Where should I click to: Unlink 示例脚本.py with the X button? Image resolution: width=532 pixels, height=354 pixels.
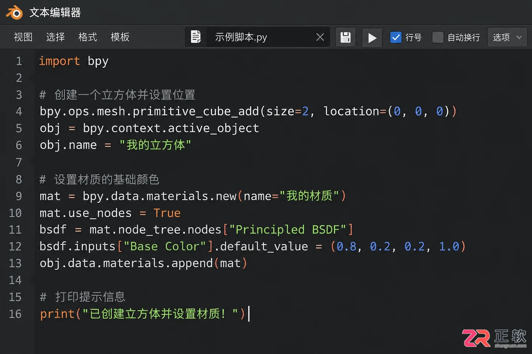[x=320, y=37]
